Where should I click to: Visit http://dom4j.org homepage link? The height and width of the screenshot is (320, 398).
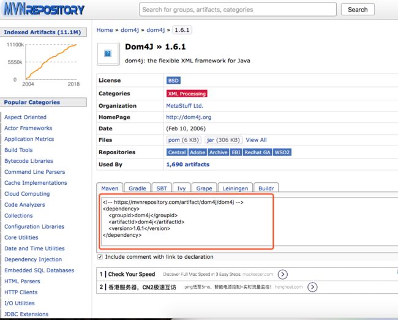[x=189, y=117]
